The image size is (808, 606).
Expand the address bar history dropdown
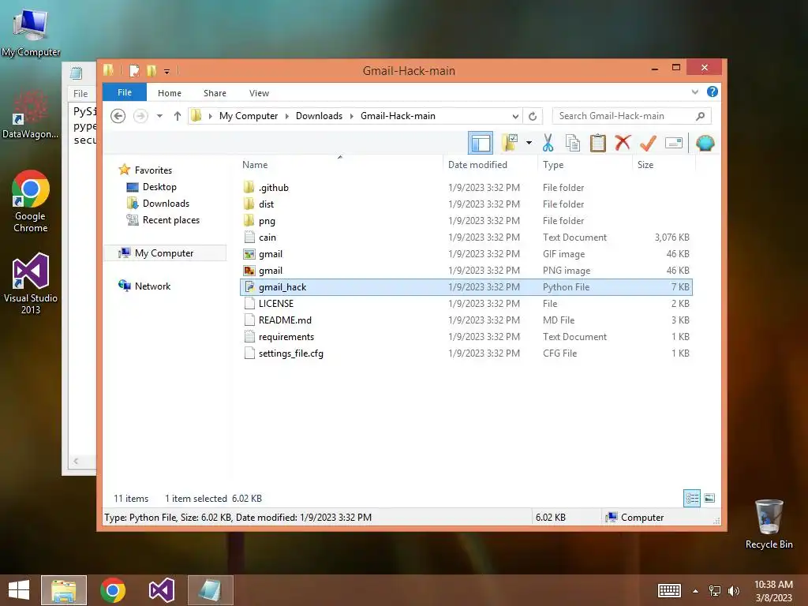515,116
